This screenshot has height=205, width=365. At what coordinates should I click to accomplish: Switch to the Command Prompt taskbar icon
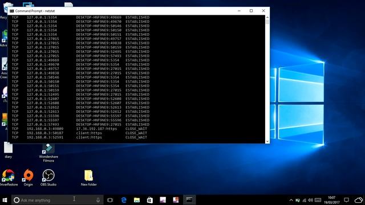[x=189, y=200]
